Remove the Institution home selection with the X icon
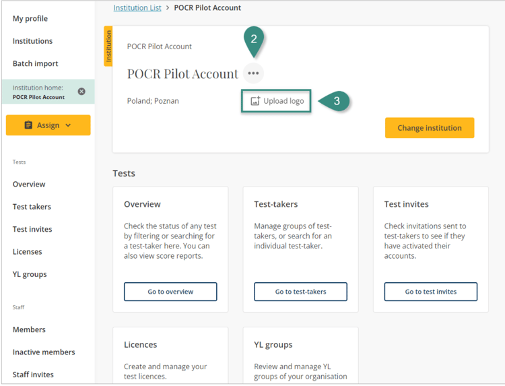Image resolution: width=505 pixels, height=386 pixels. (x=81, y=92)
